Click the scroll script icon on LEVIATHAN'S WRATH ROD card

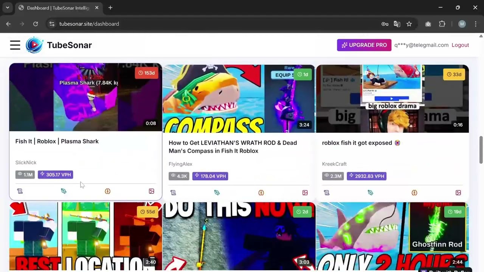click(173, 193)
